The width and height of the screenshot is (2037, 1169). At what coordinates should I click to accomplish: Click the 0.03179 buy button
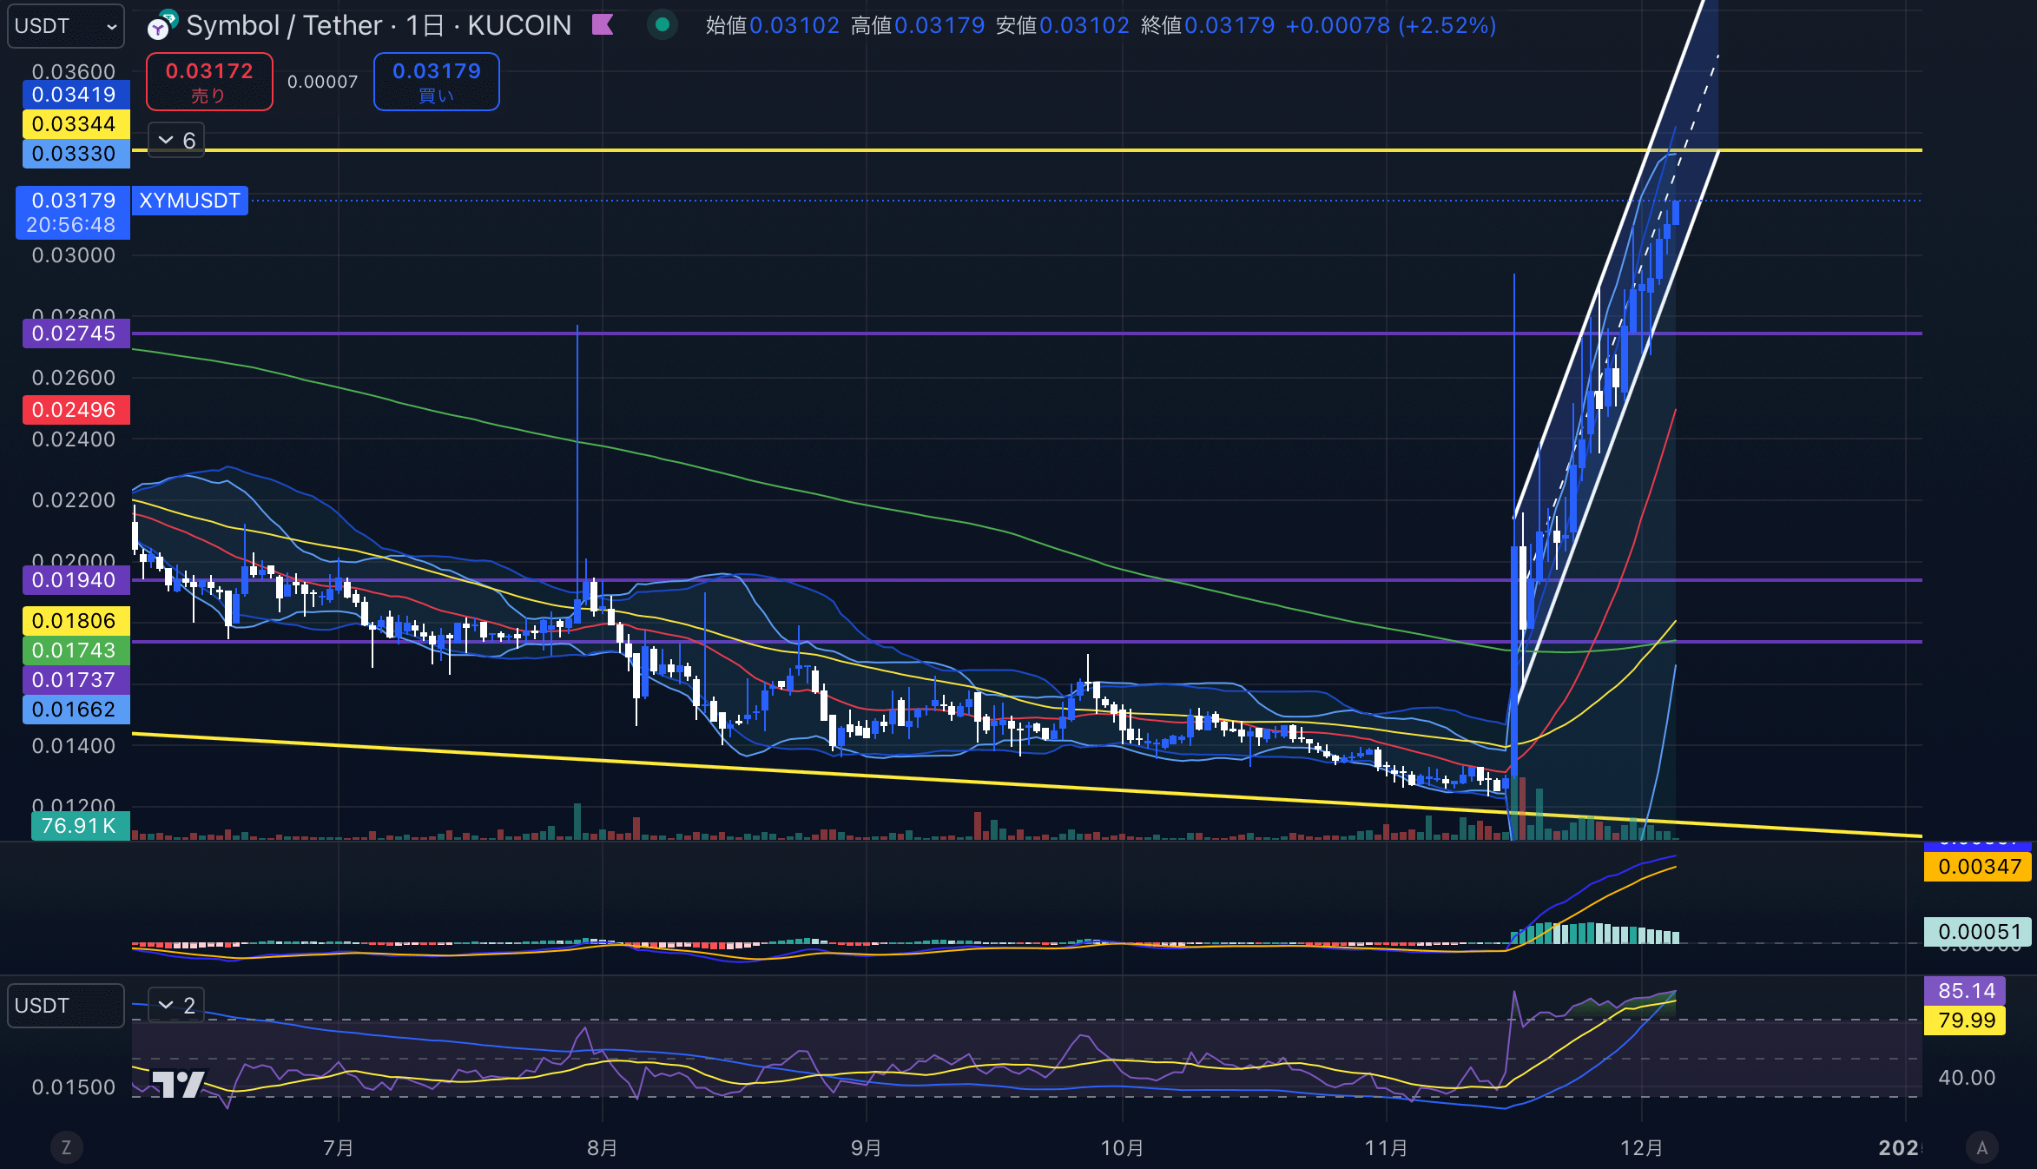click(437, 82)
